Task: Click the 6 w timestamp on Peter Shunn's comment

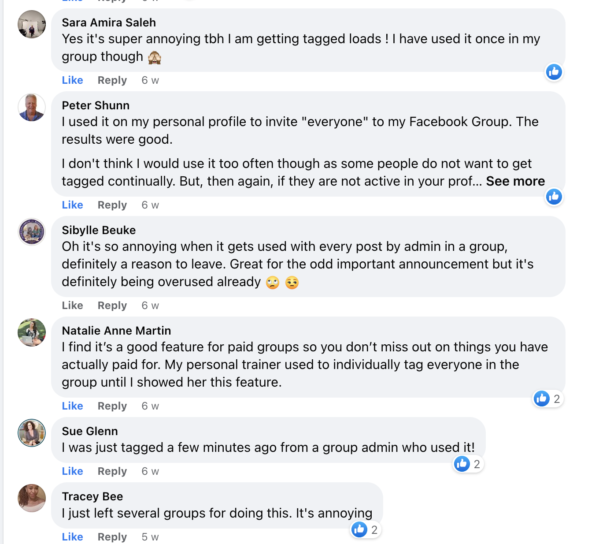Action: coord(150,205)
